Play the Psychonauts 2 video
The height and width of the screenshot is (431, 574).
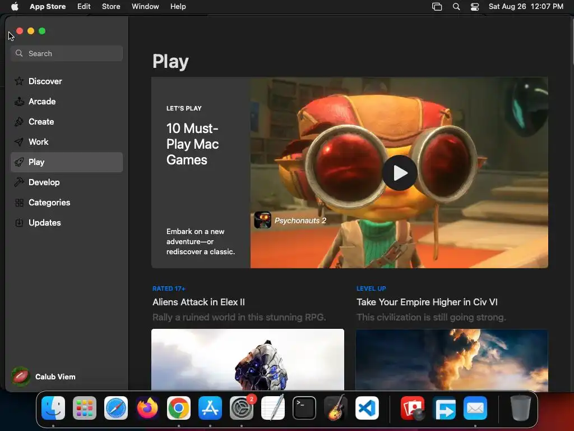[399, 173]
